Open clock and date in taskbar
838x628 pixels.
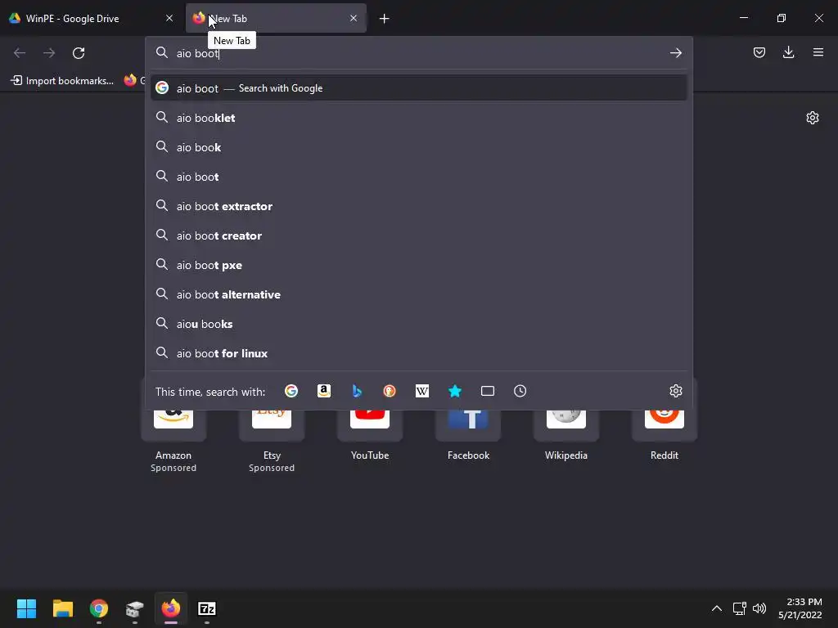800,608
